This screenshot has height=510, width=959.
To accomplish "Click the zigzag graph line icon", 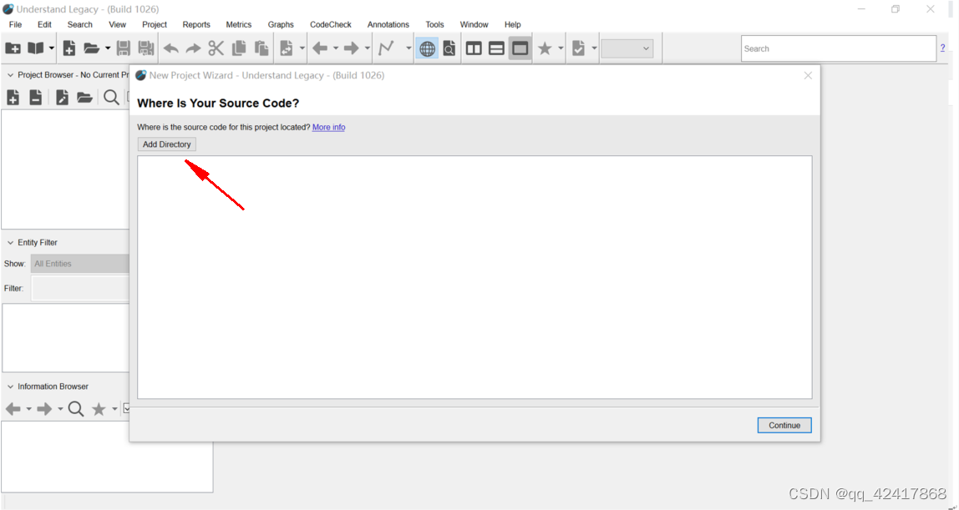I will pos(386,48).
